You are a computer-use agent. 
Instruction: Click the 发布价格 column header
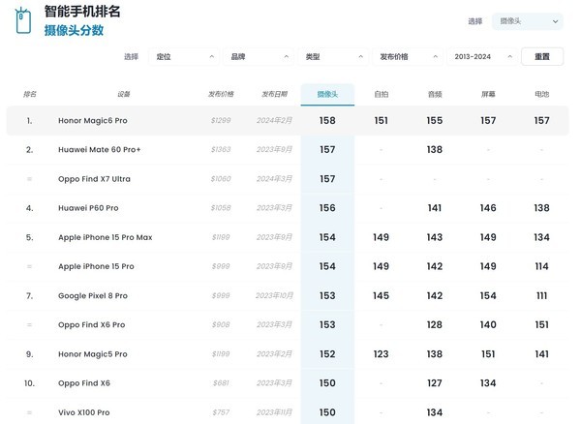point(221,95)
